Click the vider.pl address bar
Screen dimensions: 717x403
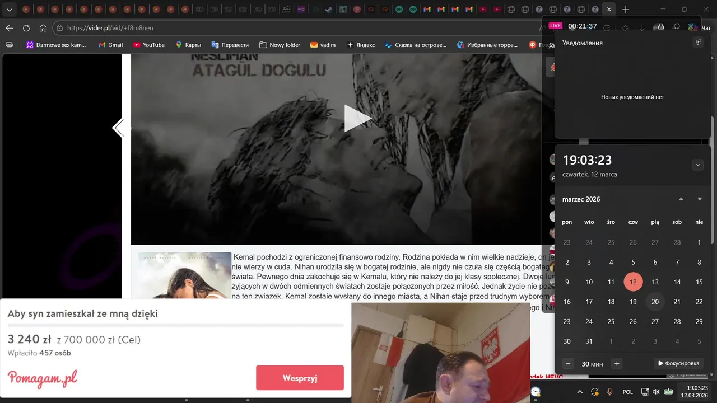pos(297,28)
